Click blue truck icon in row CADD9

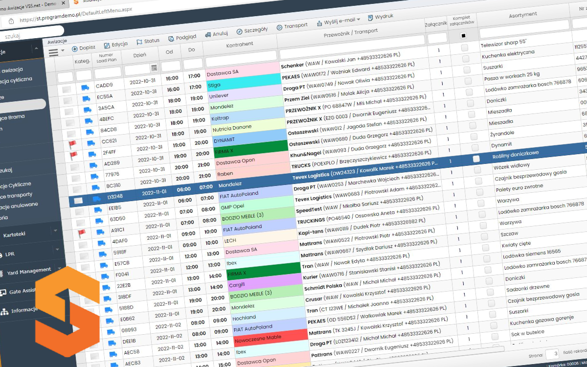85,88
